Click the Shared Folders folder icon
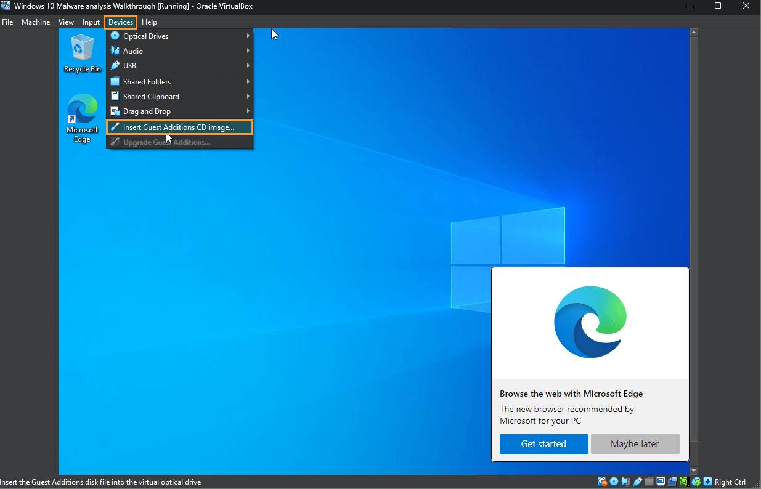Screen dimensions: 761x489 coord(115,81)
